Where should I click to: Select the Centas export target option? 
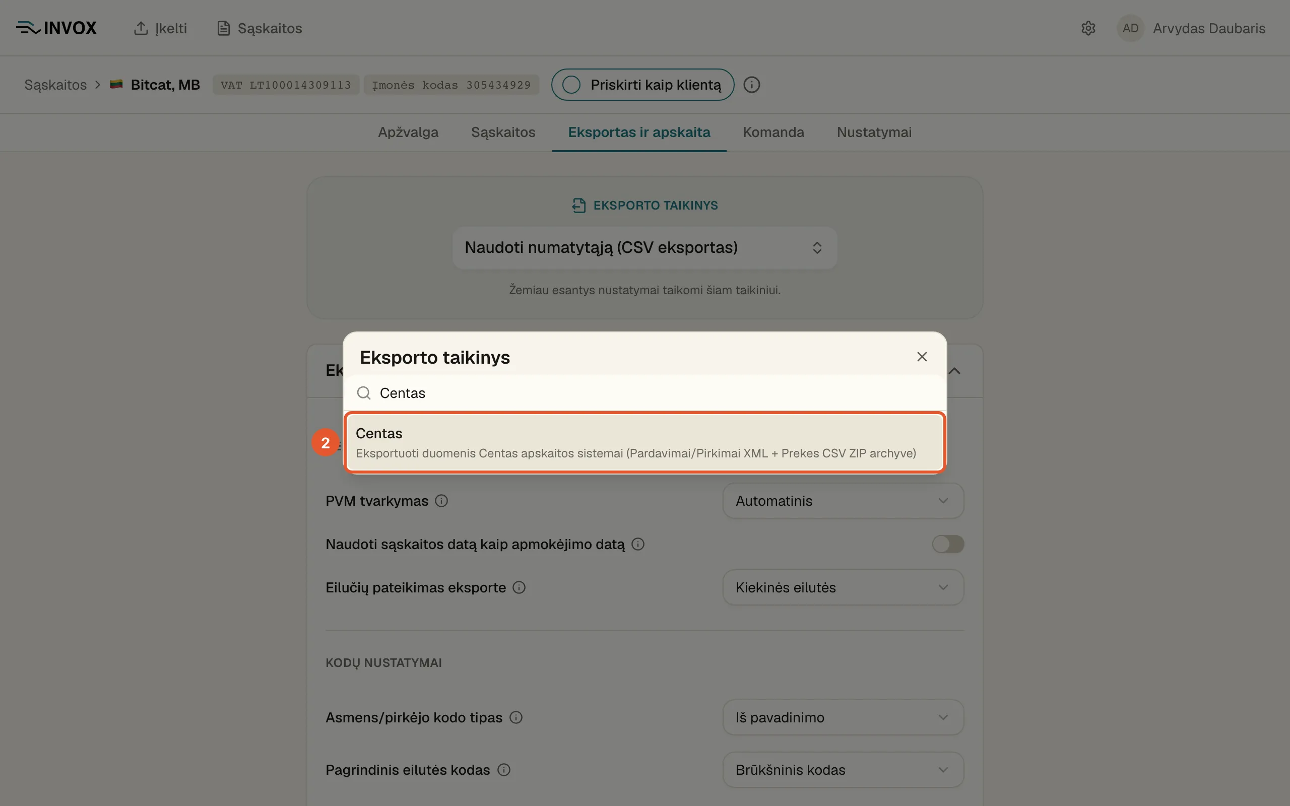pos(644,442)
